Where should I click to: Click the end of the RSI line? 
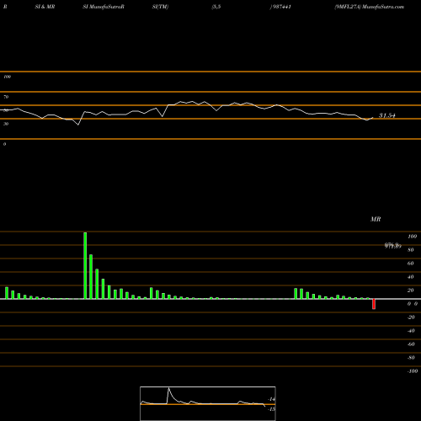tap(373, 118)
